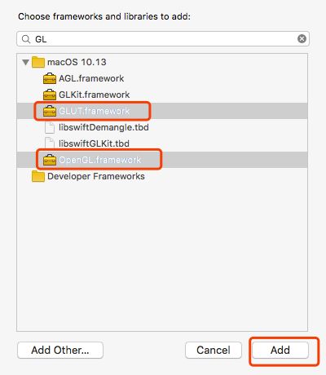
Task: Collapse the macOS 10.13 disclosure triangle
Action: pyautogui.click(x=25, y=63)
